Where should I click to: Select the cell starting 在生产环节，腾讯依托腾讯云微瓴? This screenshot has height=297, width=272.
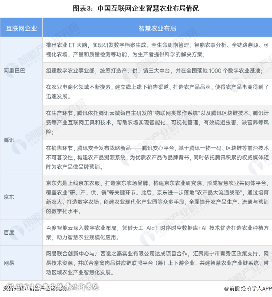coord(157,123)
